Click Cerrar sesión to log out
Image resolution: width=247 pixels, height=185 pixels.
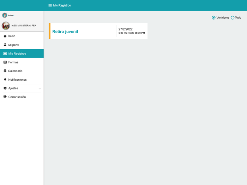click(x=22, y=97)
